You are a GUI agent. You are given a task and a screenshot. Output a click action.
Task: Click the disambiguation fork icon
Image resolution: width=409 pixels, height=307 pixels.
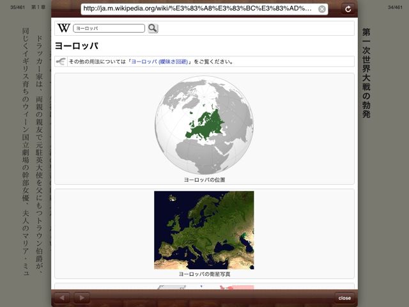point(61,61)
